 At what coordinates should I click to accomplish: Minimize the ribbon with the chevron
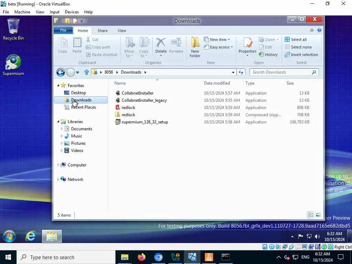point(312,30)
